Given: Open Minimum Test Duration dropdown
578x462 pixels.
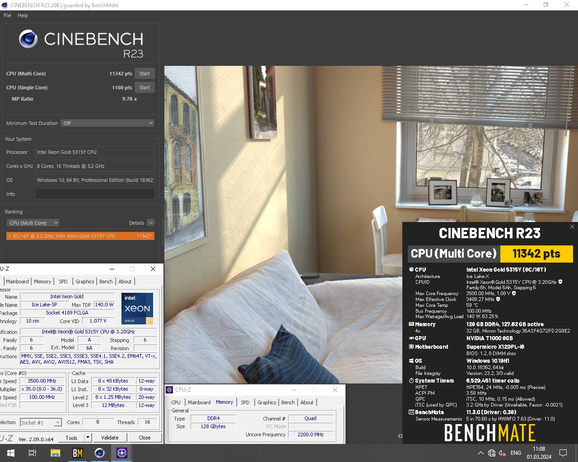Looking at the screenshot, I should [107, 123].
